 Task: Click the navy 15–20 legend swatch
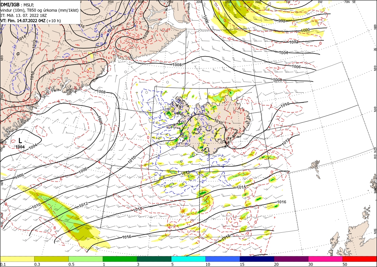pyautogui.click(x=257, y=259)
